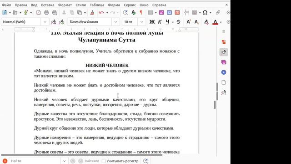Paste from clipboard
The height and width of the screenshot is (164, 291).
point(80,12)
